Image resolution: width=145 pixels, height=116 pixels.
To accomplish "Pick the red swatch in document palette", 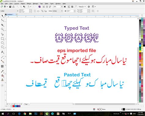I will click(x=13, y=106).
